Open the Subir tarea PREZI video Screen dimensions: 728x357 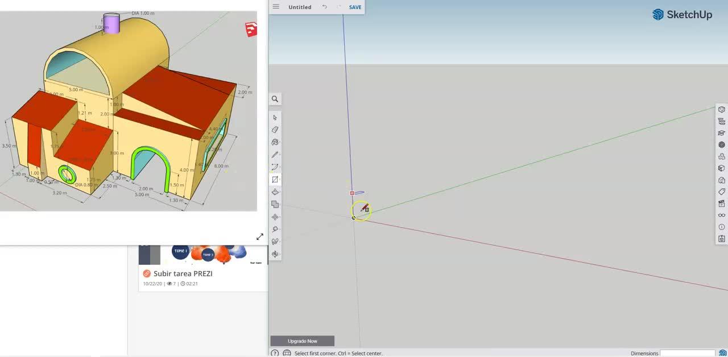183,273
